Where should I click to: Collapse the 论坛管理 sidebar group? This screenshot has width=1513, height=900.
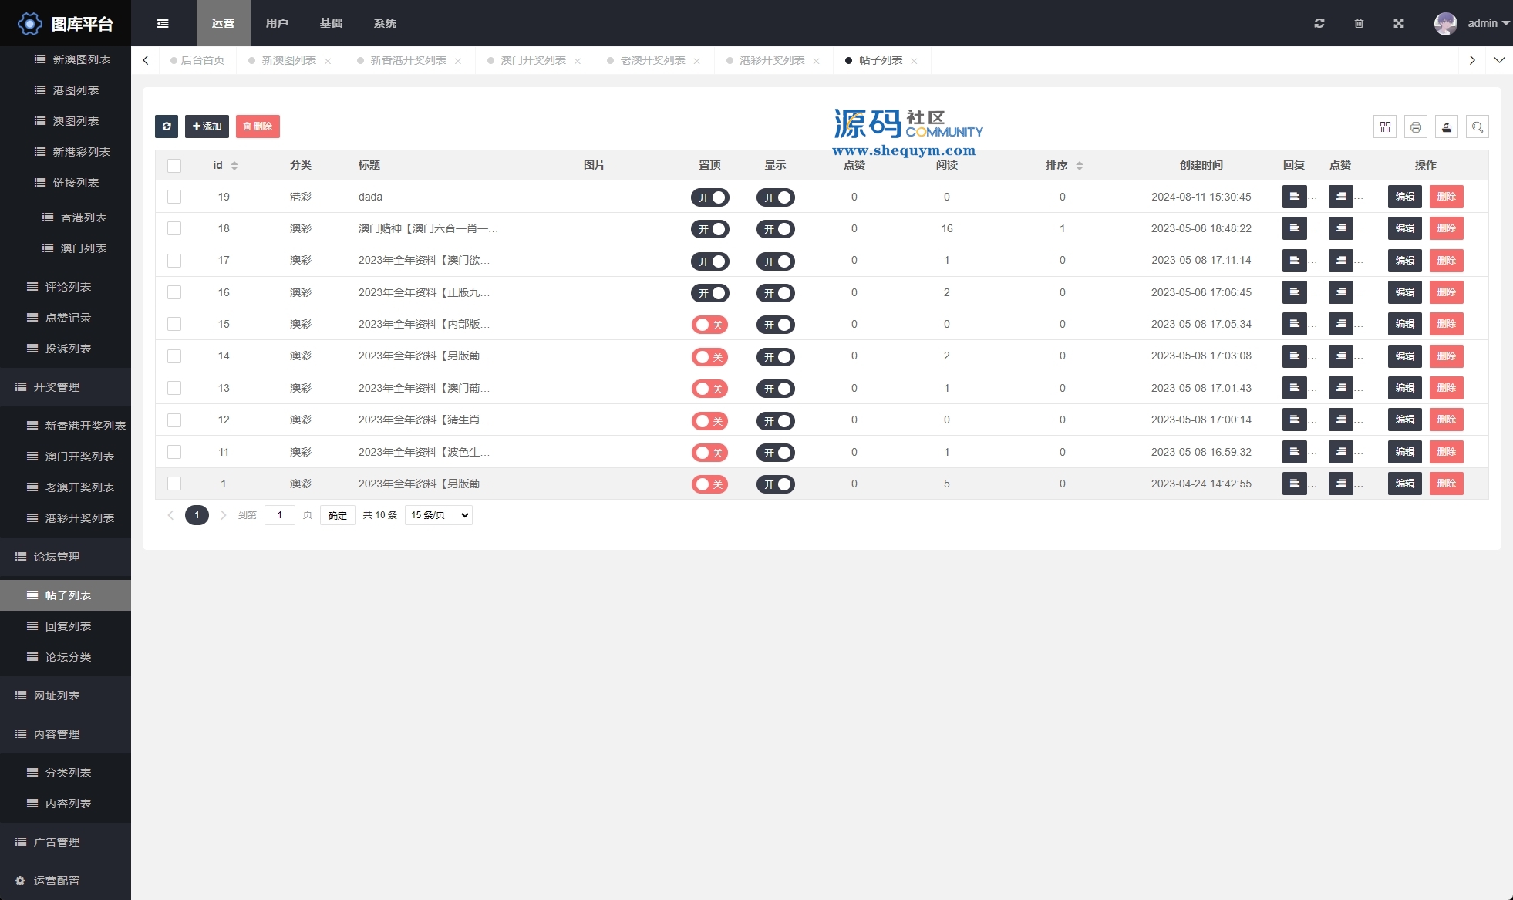point(66,557)
